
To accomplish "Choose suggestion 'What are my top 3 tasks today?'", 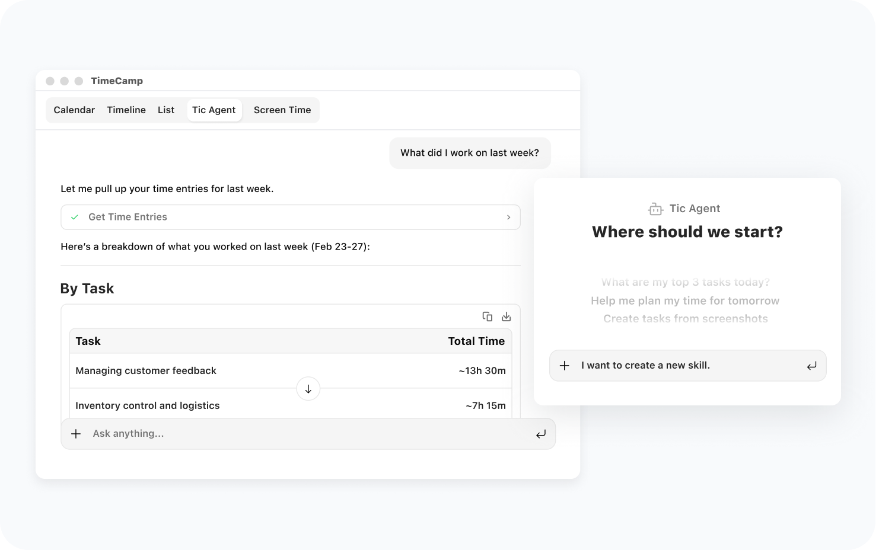I will (x=685, y=282).
